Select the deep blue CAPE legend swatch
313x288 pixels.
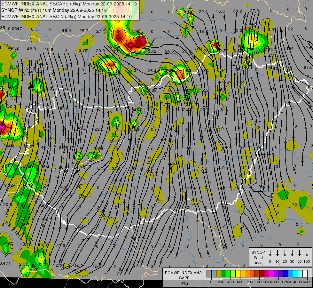[x=286, y=274]
